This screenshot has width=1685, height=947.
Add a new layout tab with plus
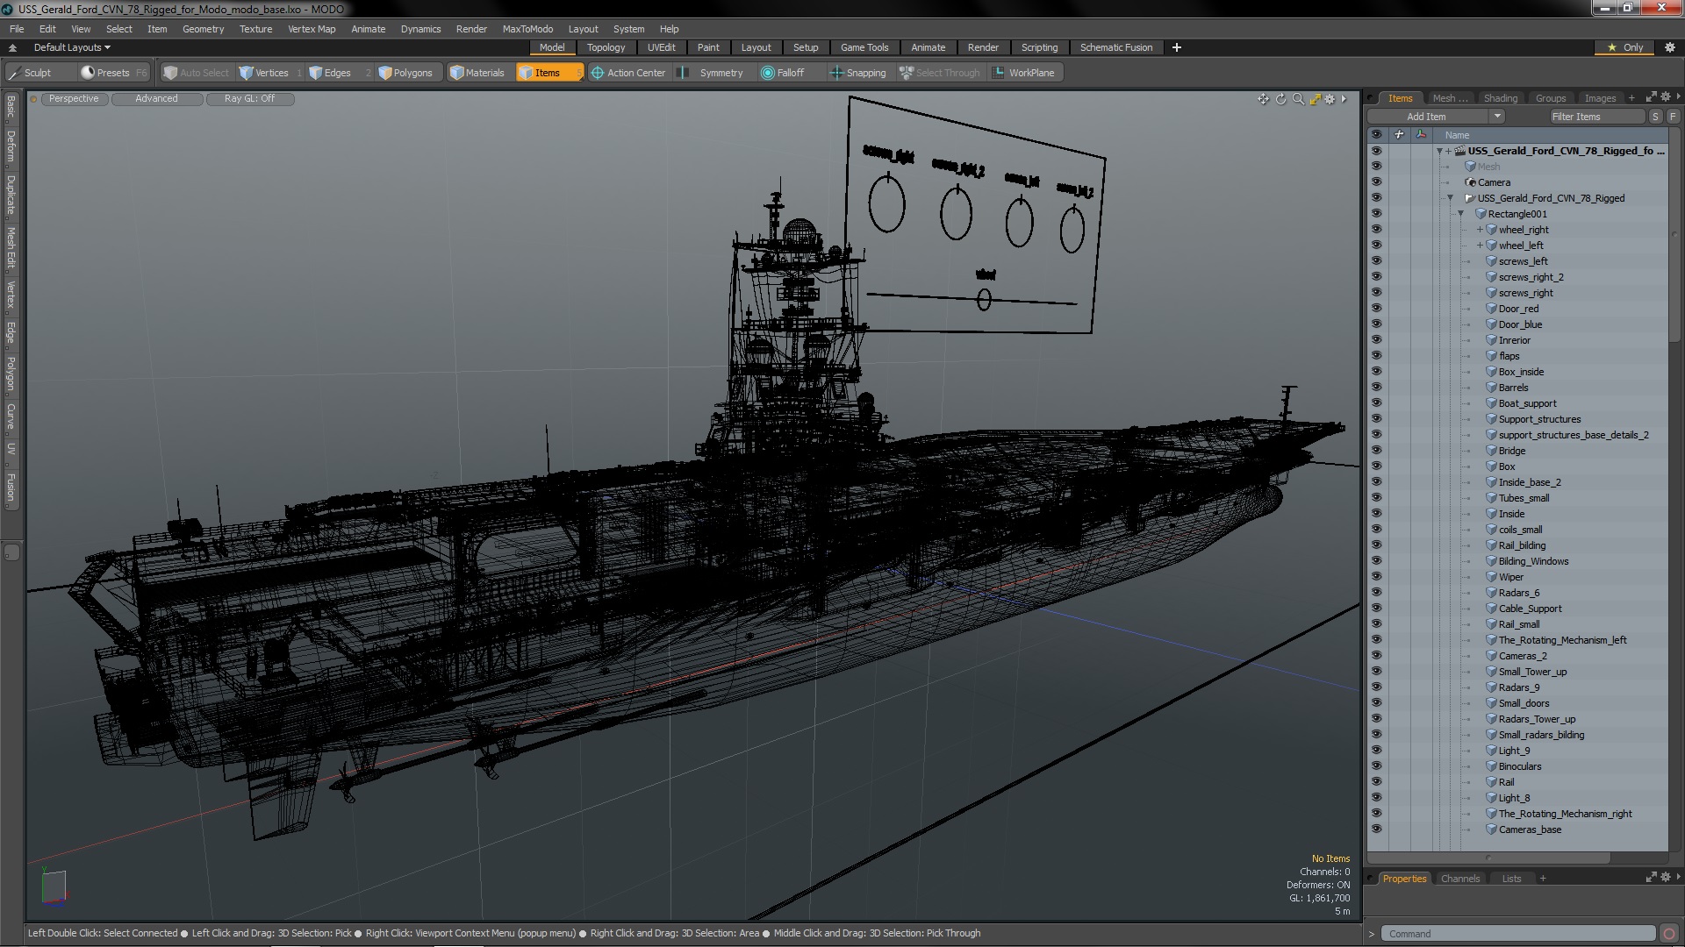pos(1177,47)
